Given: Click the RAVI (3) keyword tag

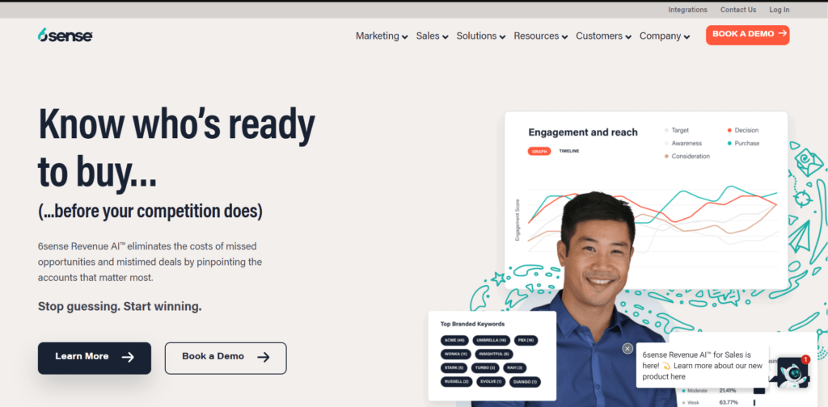Looking at the screenshot, I should pyautogui.click(x=515, y=368).
